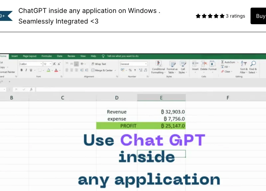Screen dimensions: 266x191
Task: Click the AutoSum sigma icon
Action: 222,62
